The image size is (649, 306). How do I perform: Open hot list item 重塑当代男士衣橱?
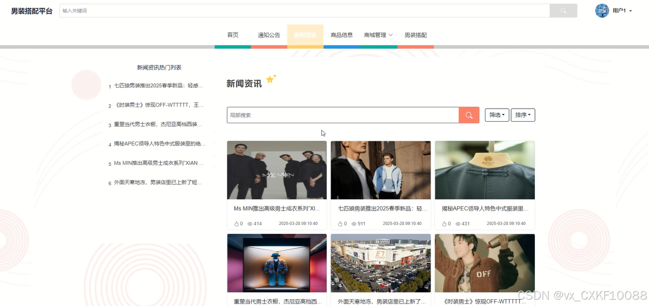pyautogui.click(x=159, y=125)
